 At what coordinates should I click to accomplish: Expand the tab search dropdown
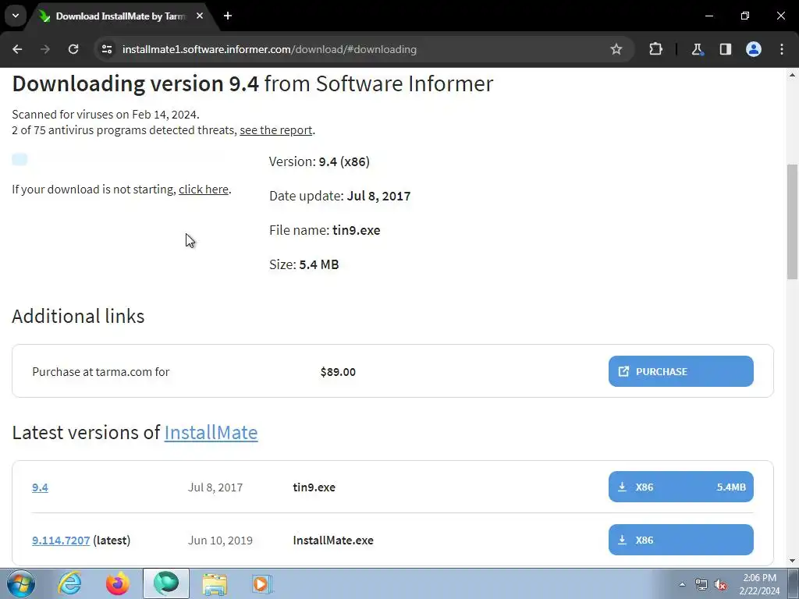tap(16, 16)
